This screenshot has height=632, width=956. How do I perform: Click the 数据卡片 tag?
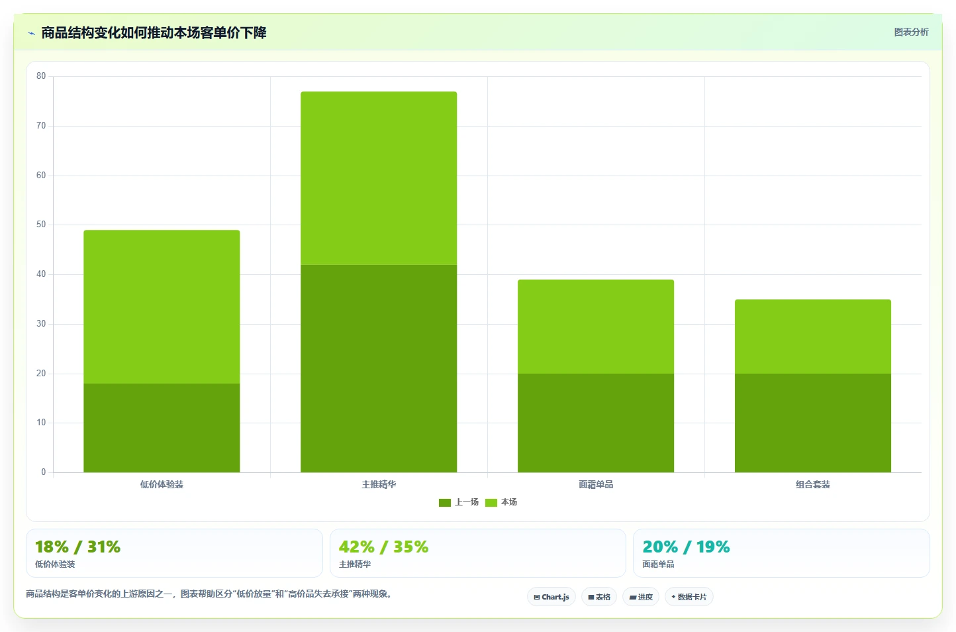click(689, 597)
